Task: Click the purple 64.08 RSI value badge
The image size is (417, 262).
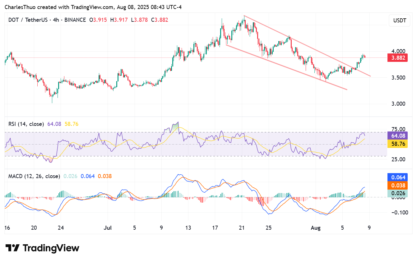Action: point(397,136)
